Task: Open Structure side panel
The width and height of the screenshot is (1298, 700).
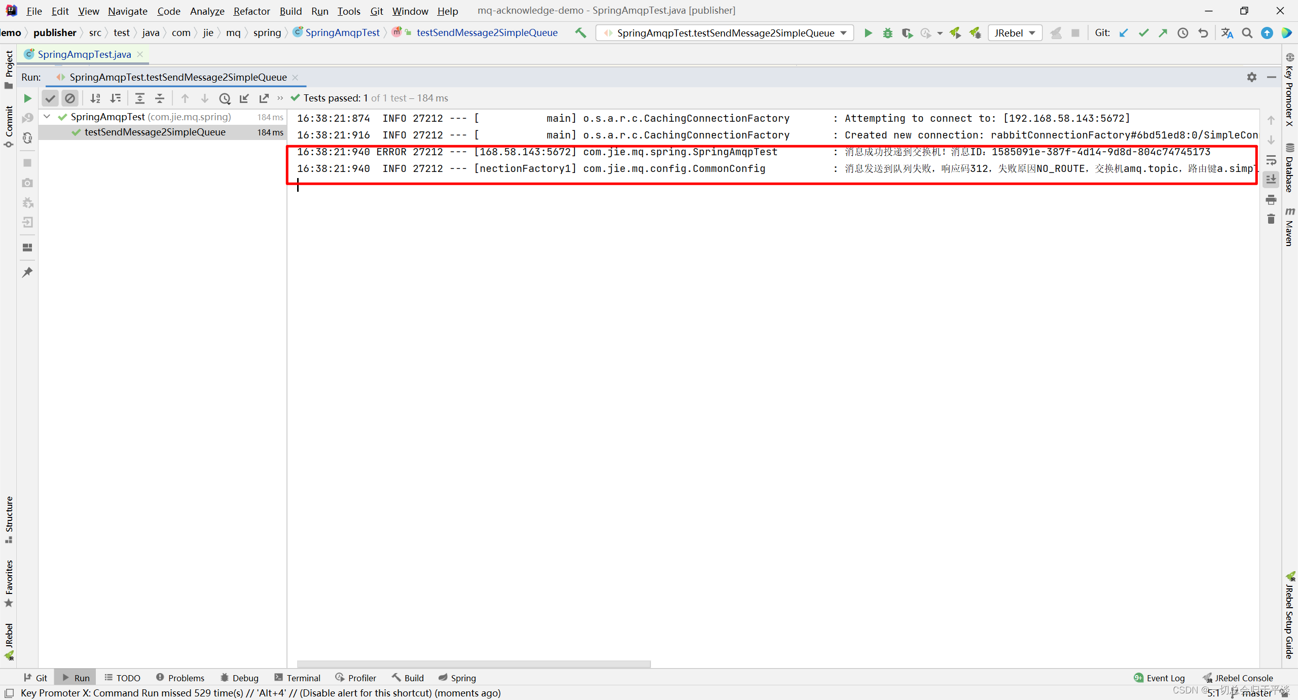Action: point(9,519)
